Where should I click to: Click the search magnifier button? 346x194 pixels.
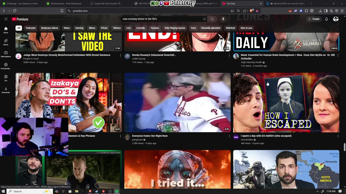212,19
